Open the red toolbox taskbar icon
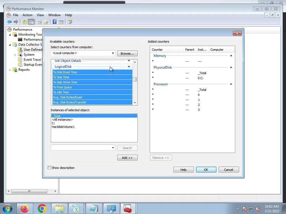286x214 pixels. coord(128,208)
